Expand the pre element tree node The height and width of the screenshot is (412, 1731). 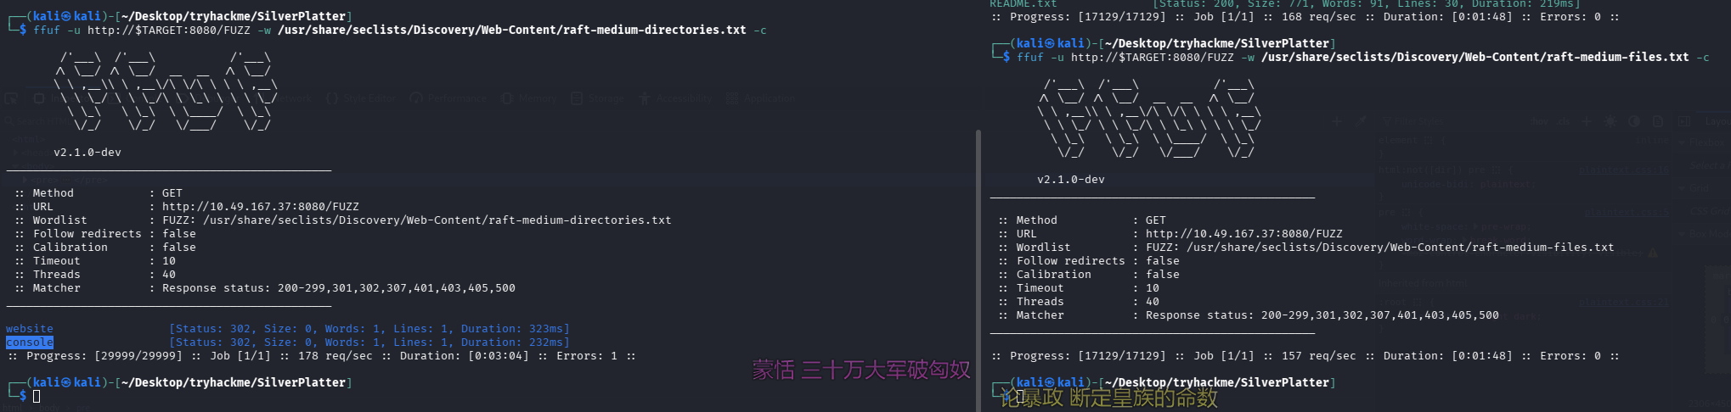click(25, 180)
